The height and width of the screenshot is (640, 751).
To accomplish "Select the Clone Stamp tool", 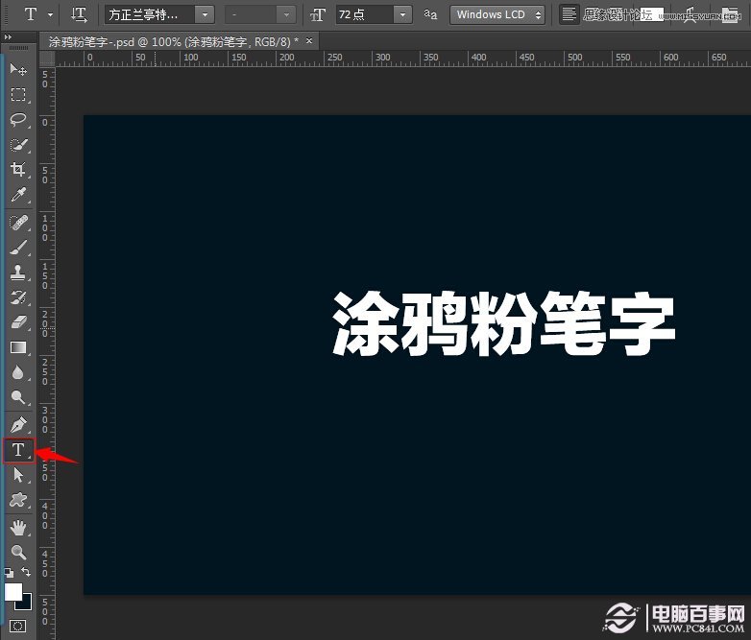I will coord(18,273).
